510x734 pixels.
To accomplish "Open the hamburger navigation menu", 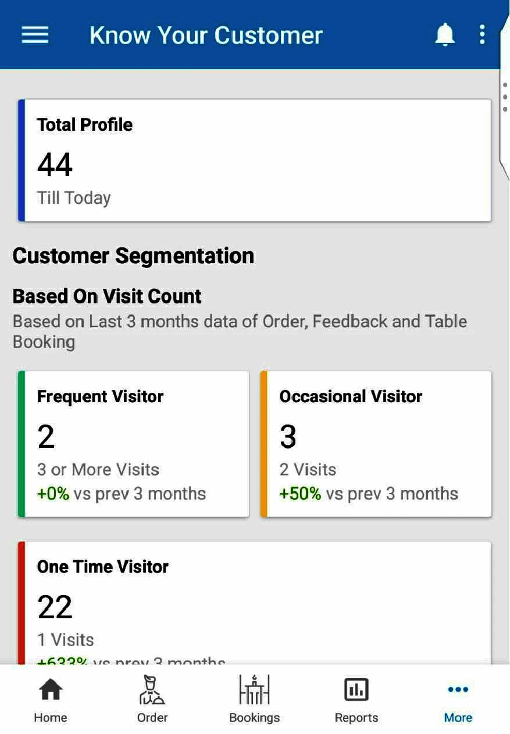I will [x=35, y=35].
